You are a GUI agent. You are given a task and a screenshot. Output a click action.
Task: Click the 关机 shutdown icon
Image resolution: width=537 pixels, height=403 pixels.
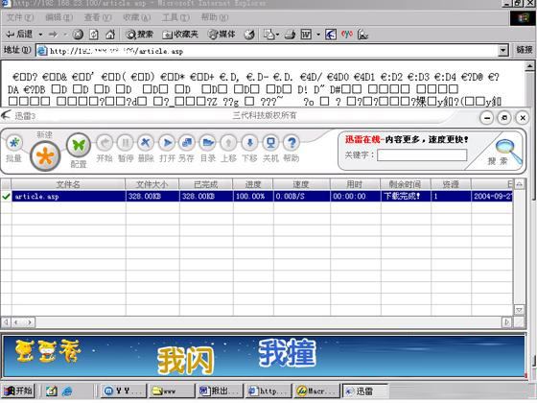click(270, 143)
